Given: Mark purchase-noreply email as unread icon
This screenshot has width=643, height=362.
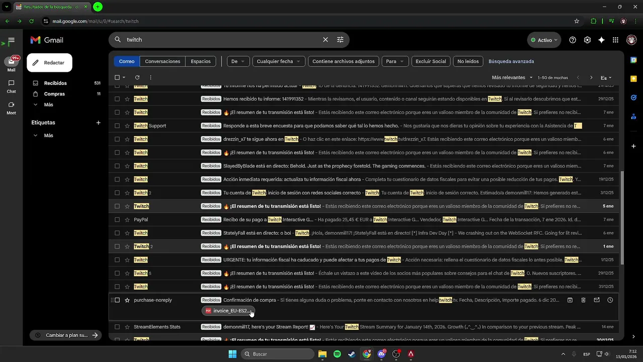Looking at the screenshot, I should coord(597,300).
